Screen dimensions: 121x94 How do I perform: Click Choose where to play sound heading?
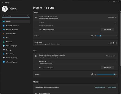tap(48, 17)
